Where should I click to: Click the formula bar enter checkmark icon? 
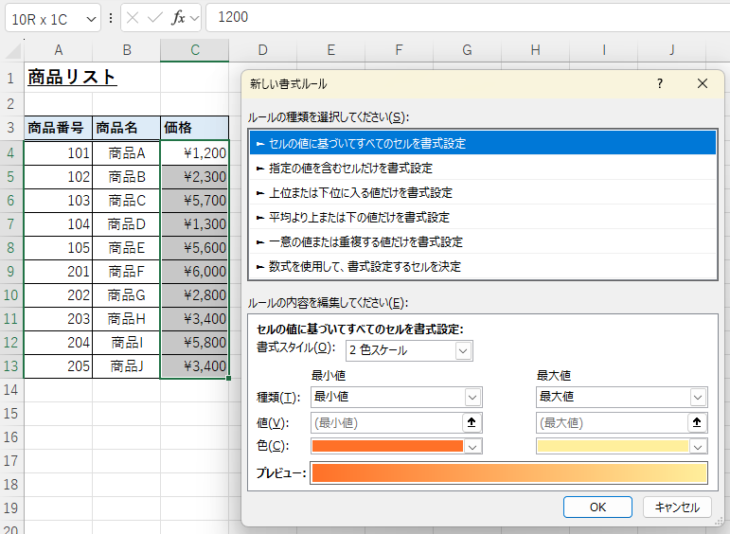point(155,17)
